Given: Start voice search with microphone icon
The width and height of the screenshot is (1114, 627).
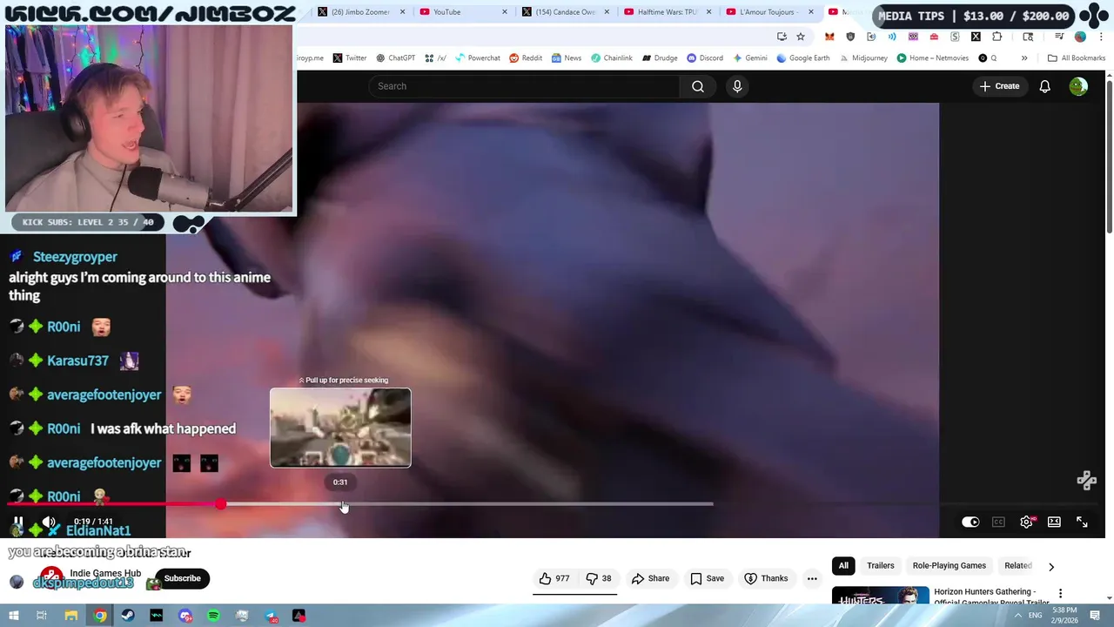Looking at the screenshot, I should 737,86.
